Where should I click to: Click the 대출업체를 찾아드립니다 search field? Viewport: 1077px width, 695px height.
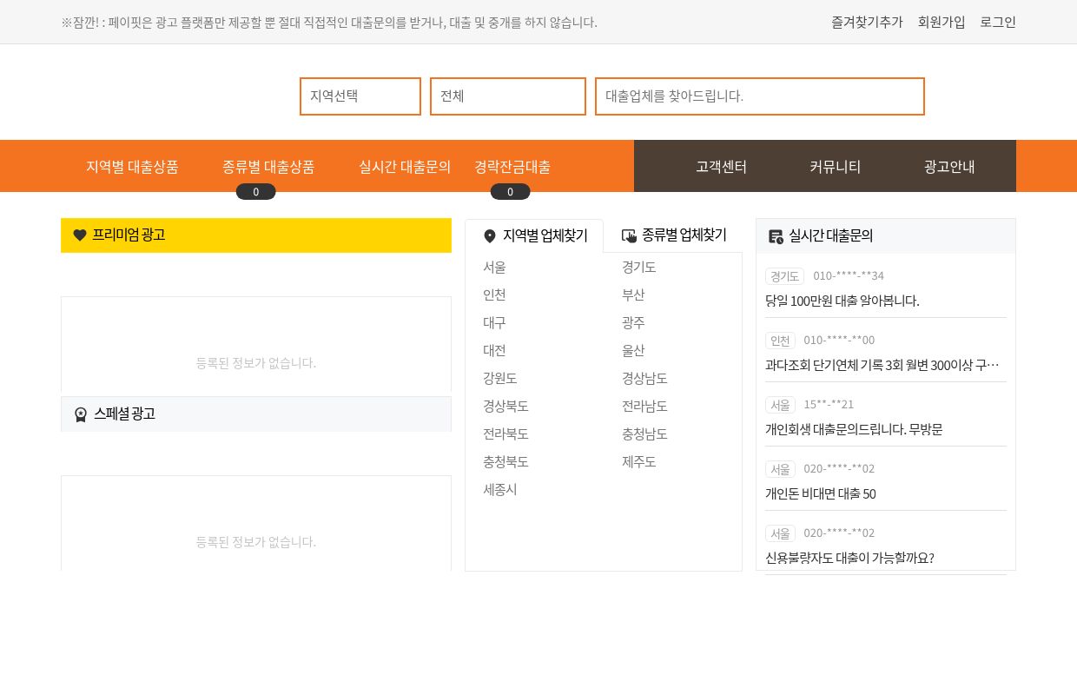760,96
